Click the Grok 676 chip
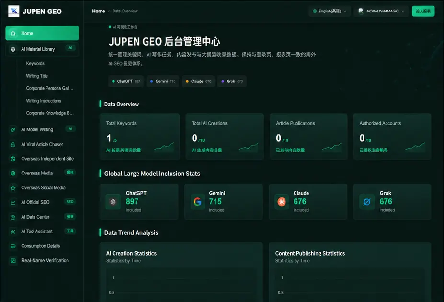The image size is (444, 302). [x=232, y=81]
